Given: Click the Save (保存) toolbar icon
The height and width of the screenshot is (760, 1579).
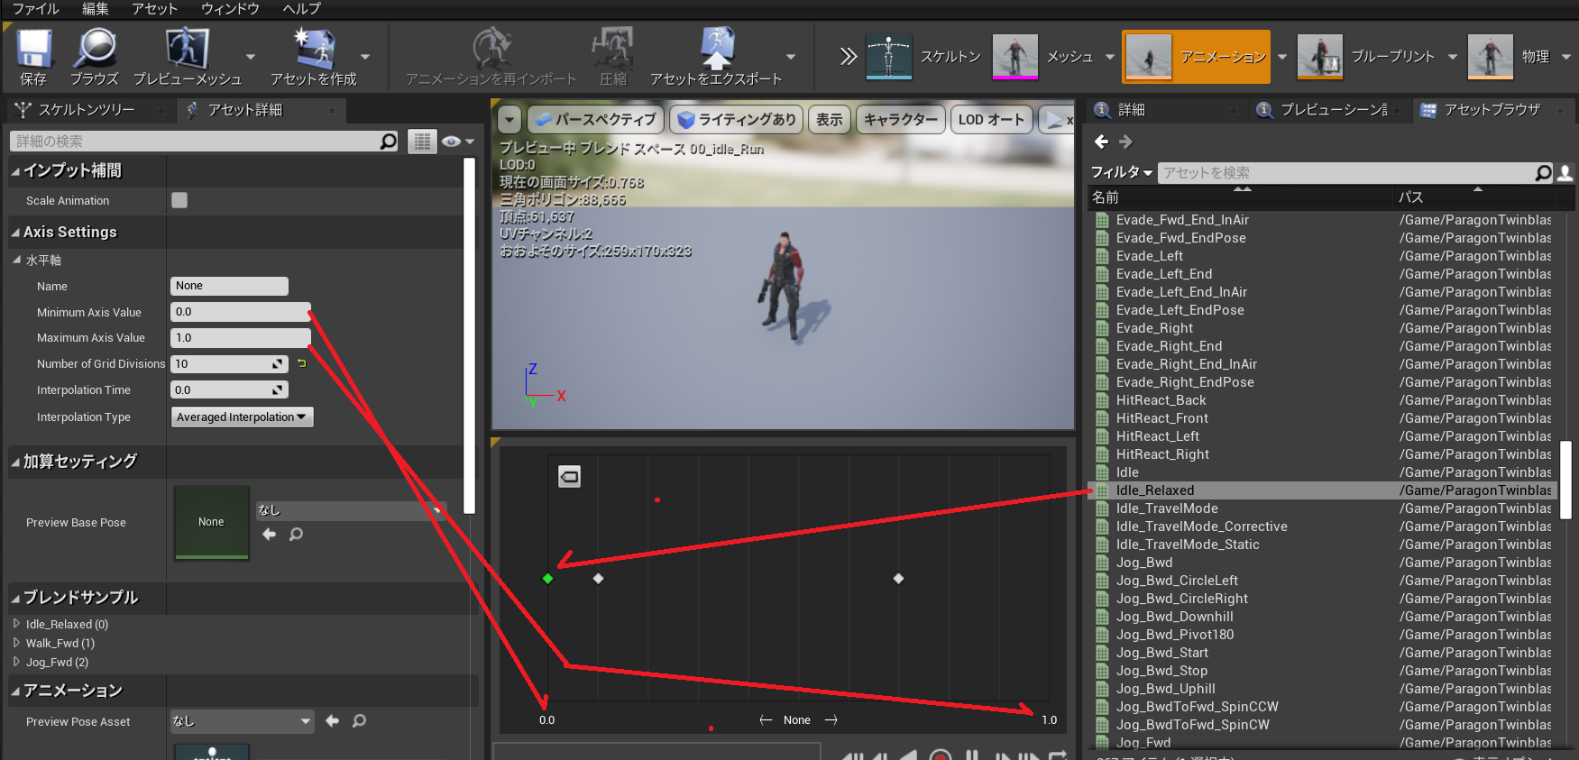Looking at the screenshot, I should pos(33,50).
